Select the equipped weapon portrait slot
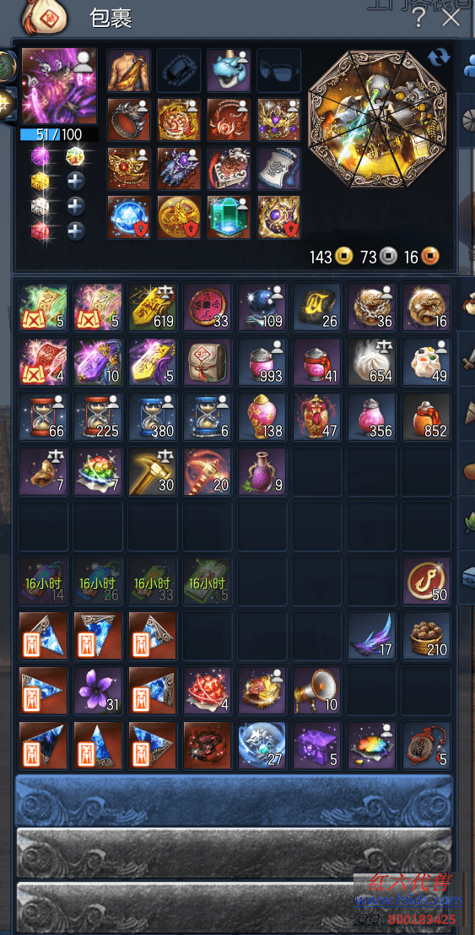The image size is (475, 935). 59,86
